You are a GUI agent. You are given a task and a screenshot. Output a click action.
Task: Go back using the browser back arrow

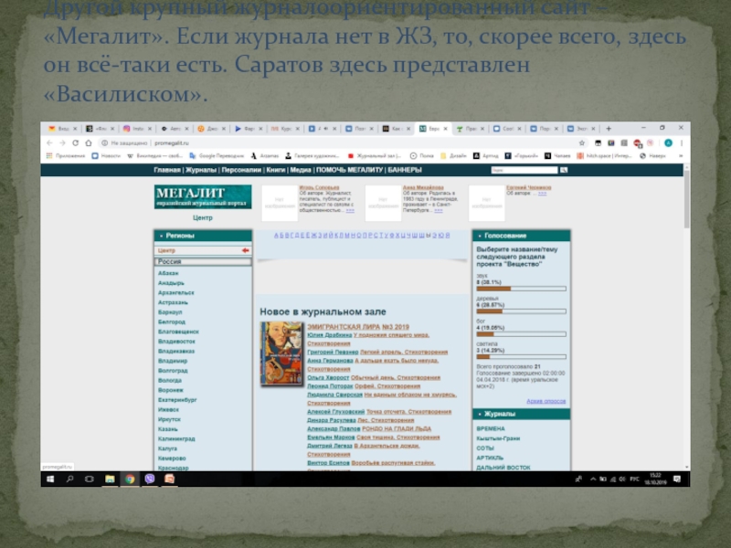49,143
